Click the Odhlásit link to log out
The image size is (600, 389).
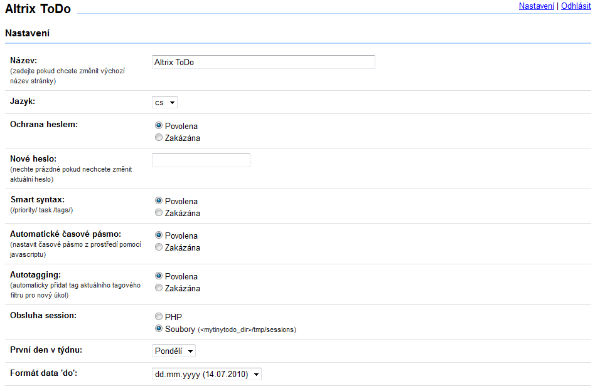[x=576, y=6]
